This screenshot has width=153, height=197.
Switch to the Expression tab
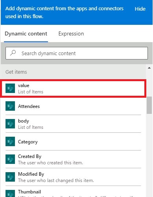(x=71, y=34)
